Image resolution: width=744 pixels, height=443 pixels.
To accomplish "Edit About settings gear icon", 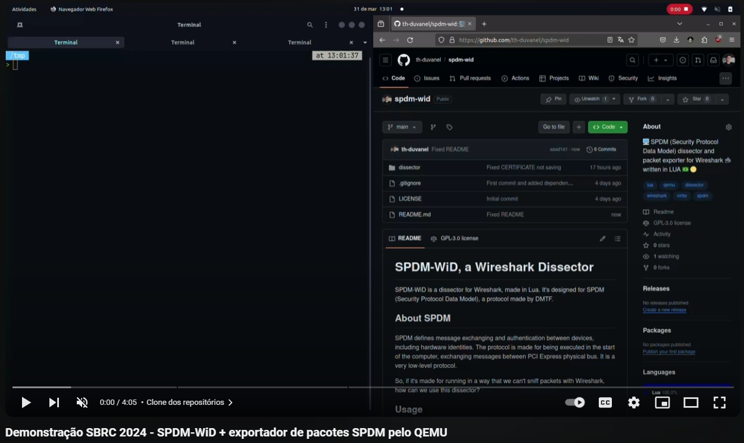I will click(729, 127).
